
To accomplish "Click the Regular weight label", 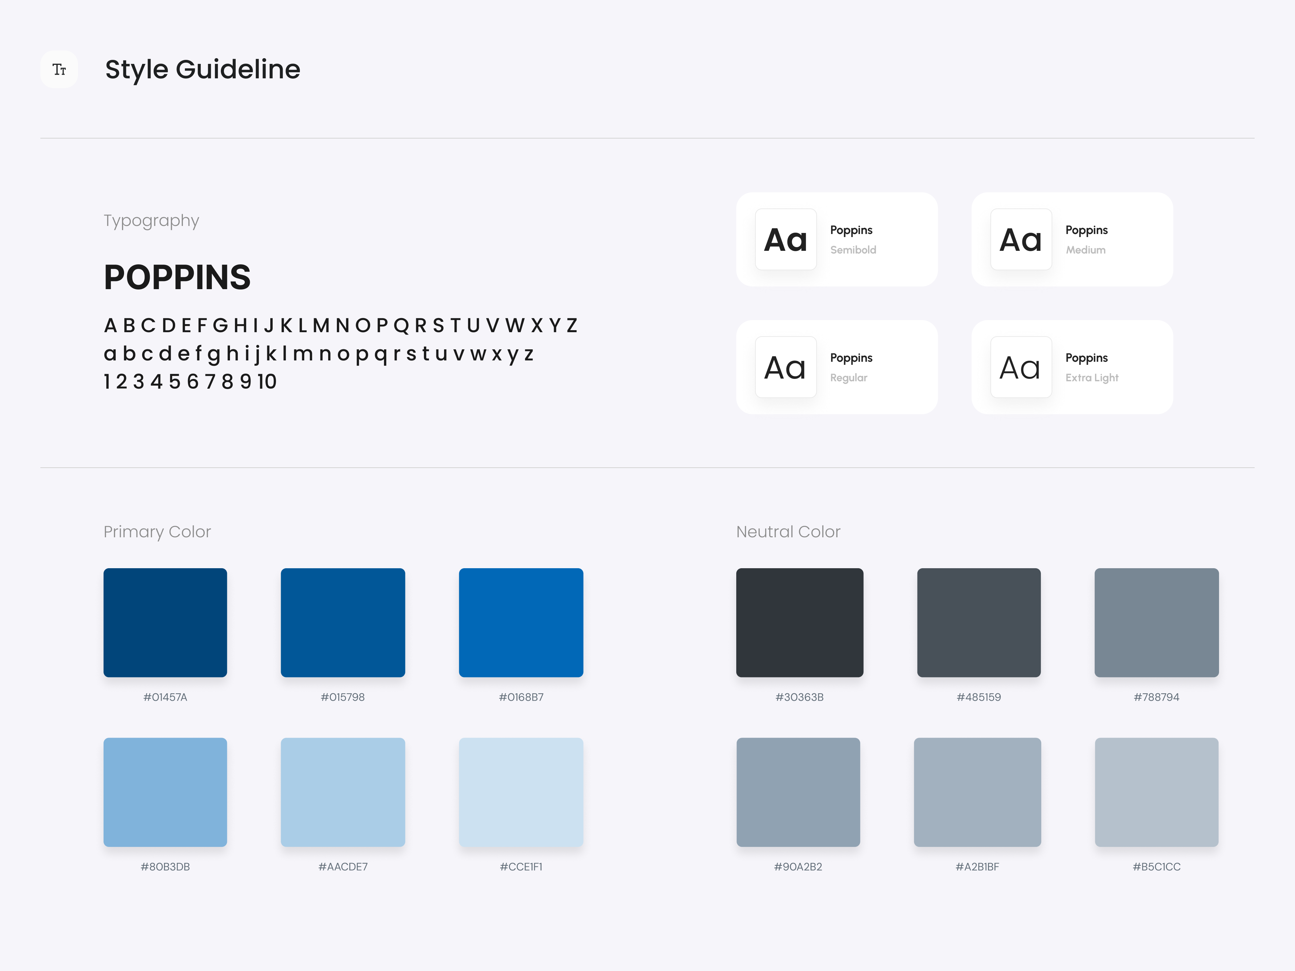I will 849,378.
